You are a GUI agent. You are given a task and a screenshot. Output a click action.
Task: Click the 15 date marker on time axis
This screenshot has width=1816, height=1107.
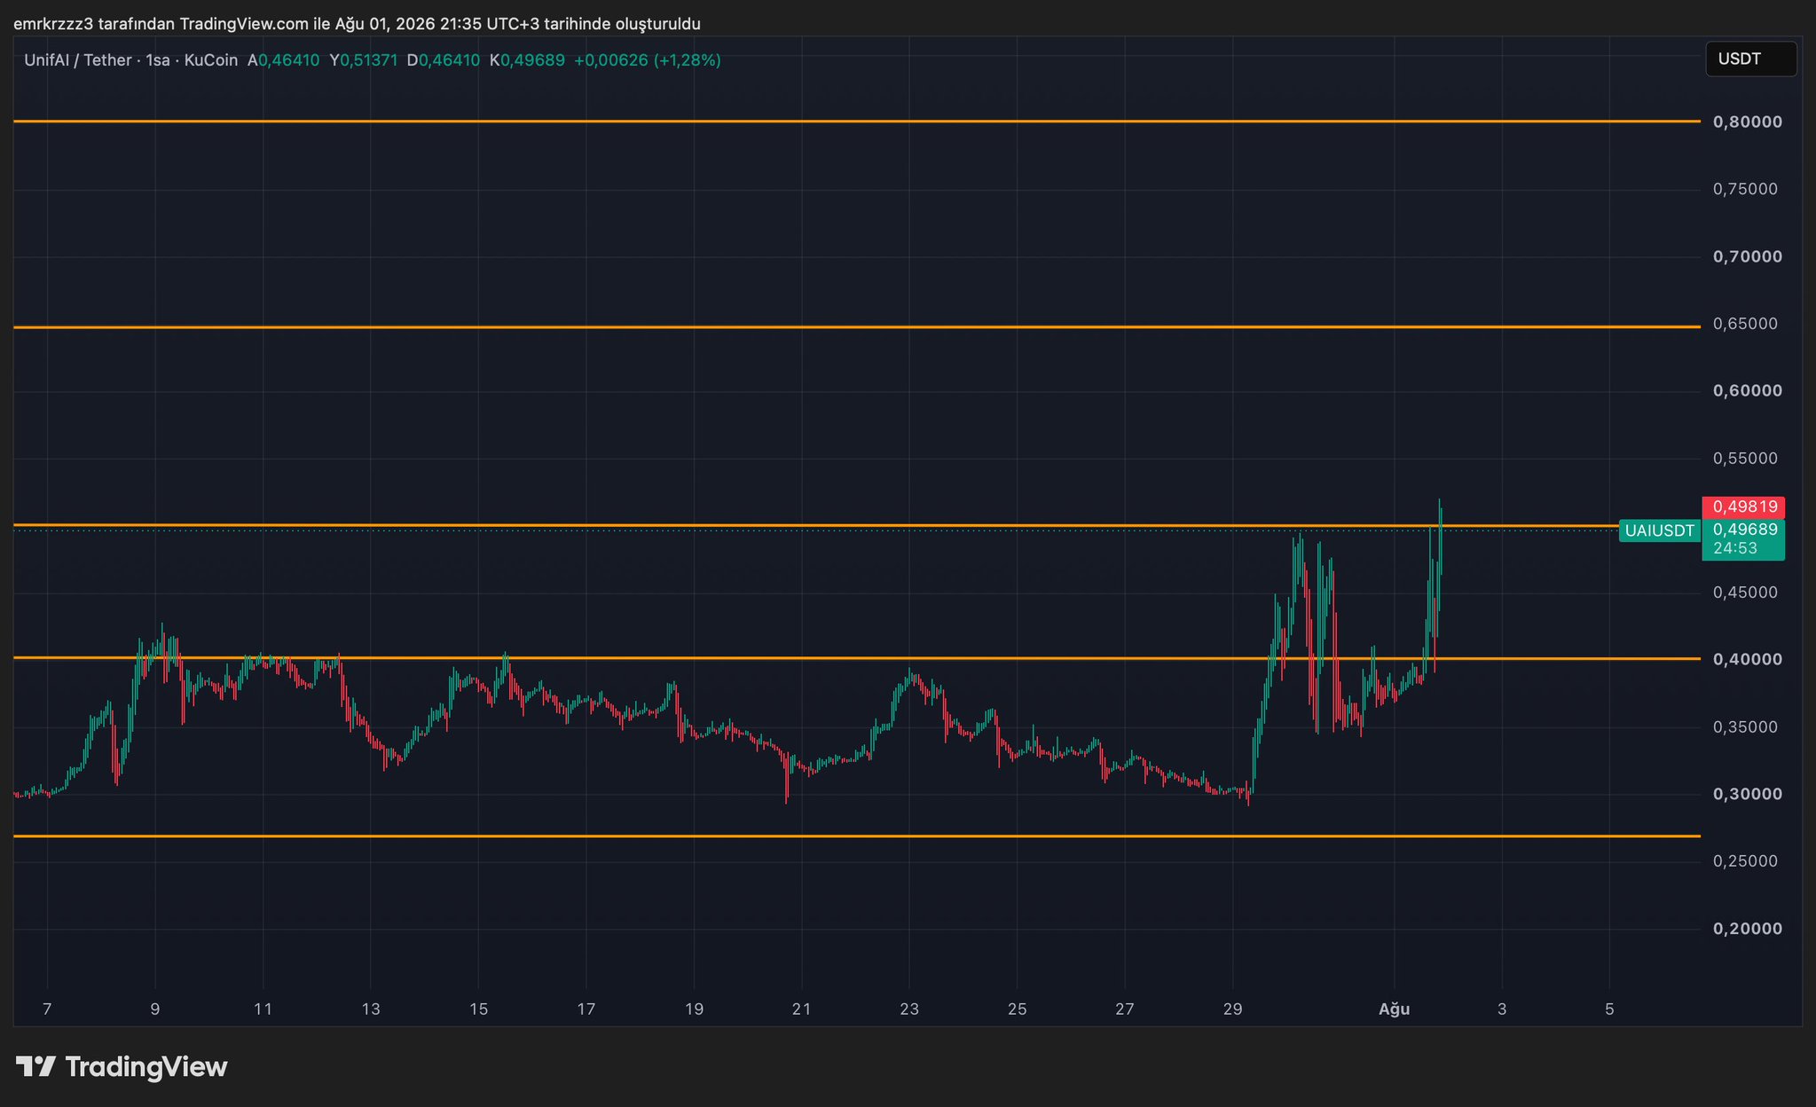478,1009
